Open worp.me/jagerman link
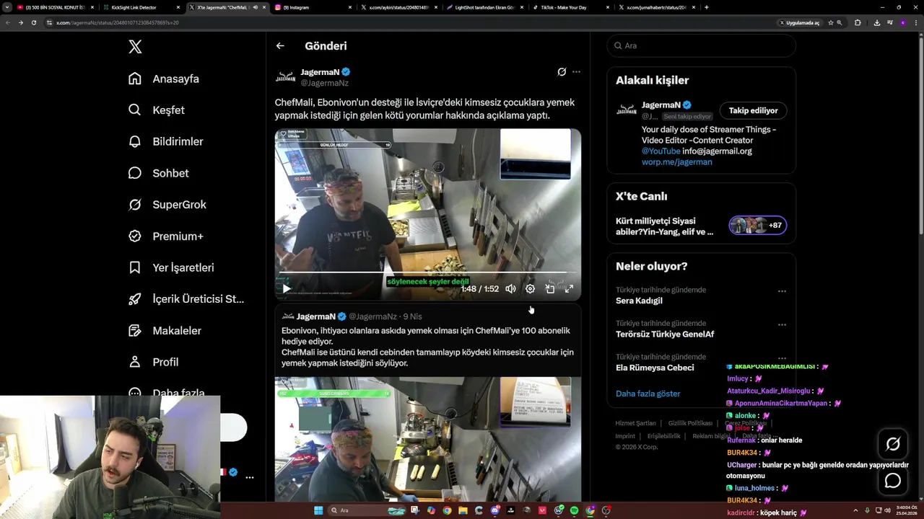This screenshot has height=519, width=924. point(676,162)
